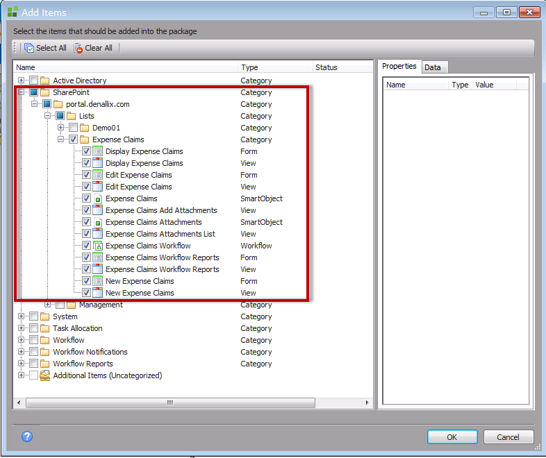Click the Select All toolbar icon
This screenshot has height=458, width=546.
(x=29, y=48)
